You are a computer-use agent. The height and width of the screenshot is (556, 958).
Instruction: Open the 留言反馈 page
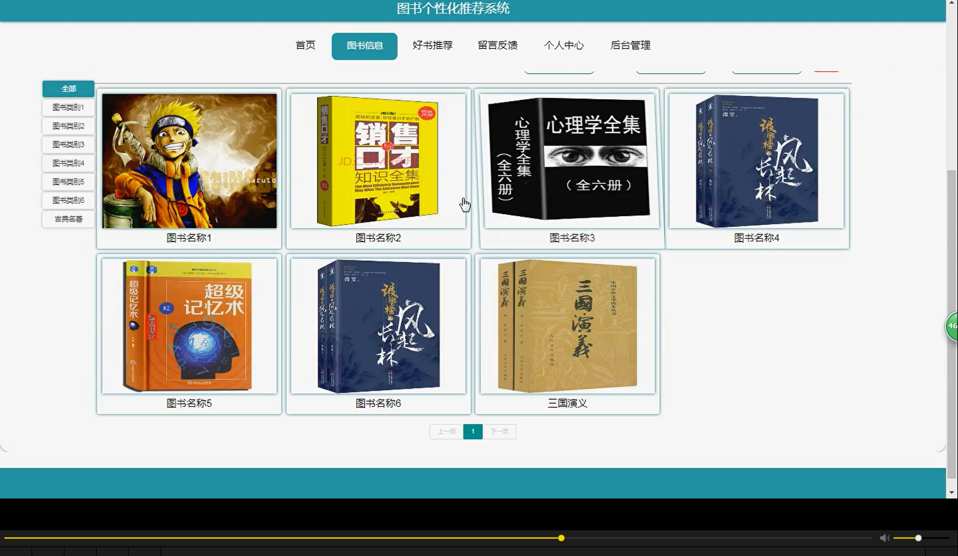(x=499, y=45)
